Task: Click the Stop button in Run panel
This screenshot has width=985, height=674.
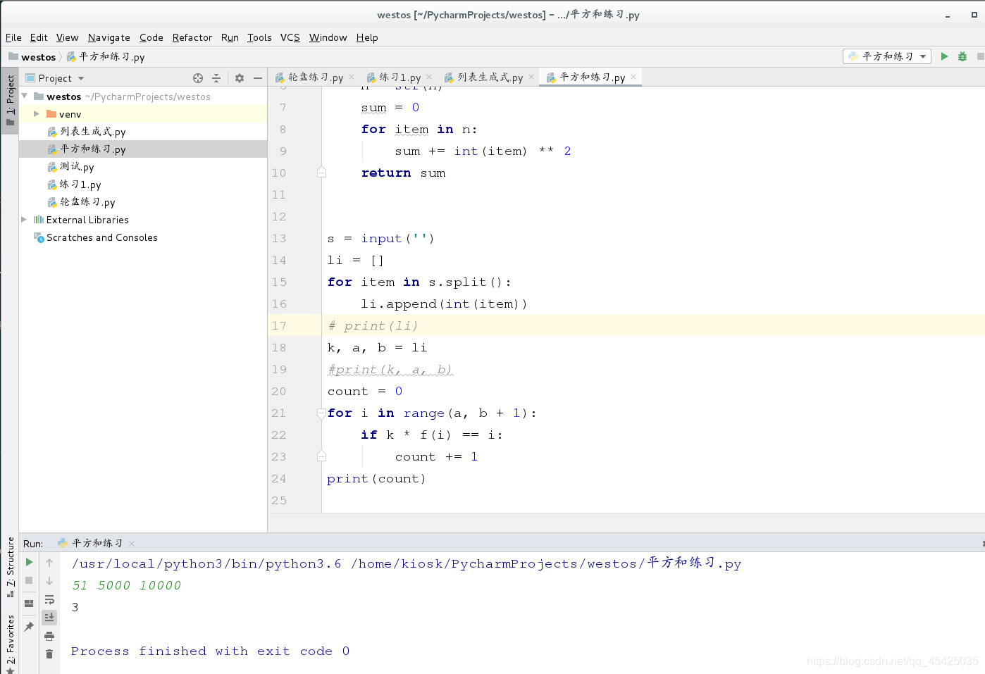Action: click(x=29, y=580)
